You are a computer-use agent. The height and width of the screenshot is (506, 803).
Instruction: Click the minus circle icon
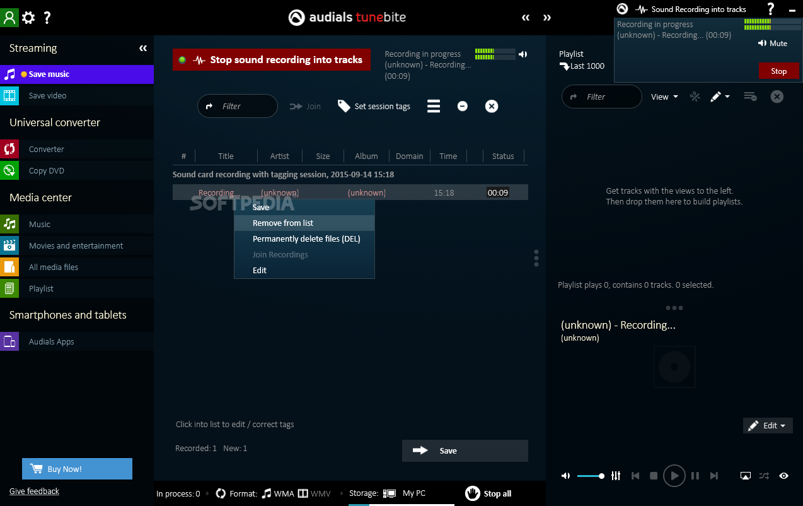pos(463,106)
